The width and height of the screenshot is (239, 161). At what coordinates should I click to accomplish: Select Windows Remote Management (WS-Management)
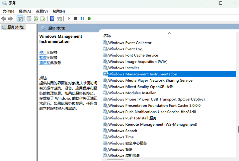tap(153, 124)
